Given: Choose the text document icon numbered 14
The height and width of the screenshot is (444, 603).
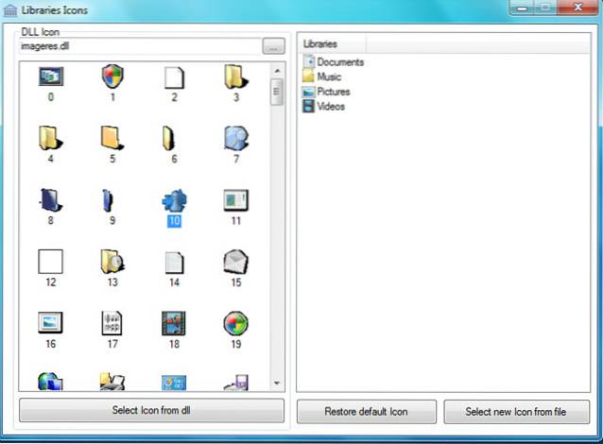Looking at the screenshot, I should 174,263.
